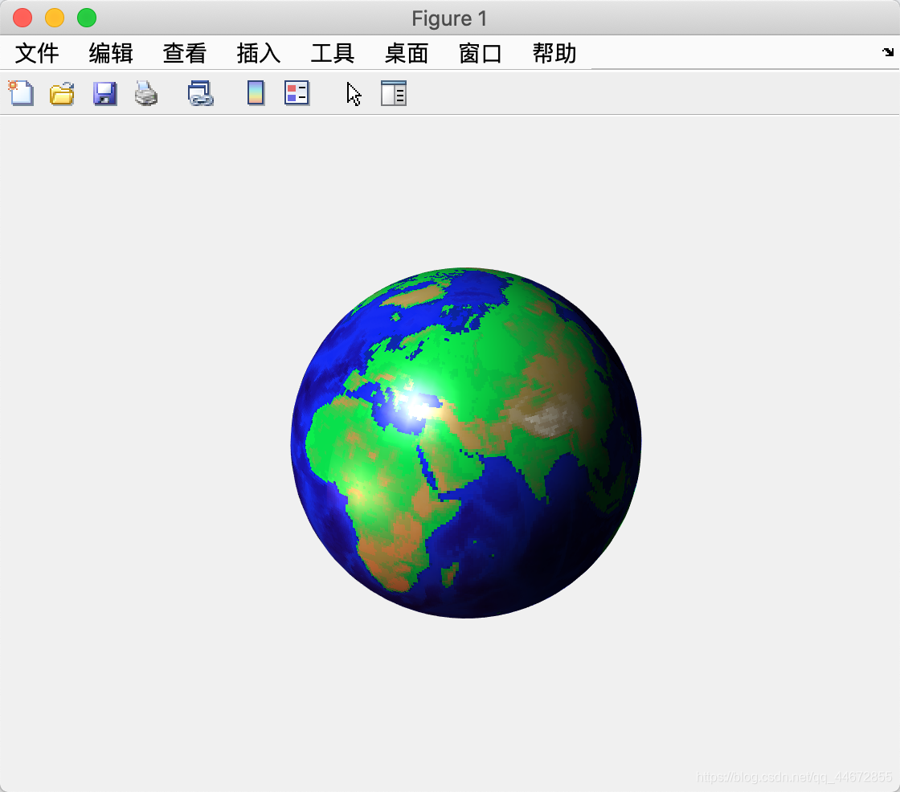
Task: Insert a colorbar using its toolbar icon
Action: point(255,93)
